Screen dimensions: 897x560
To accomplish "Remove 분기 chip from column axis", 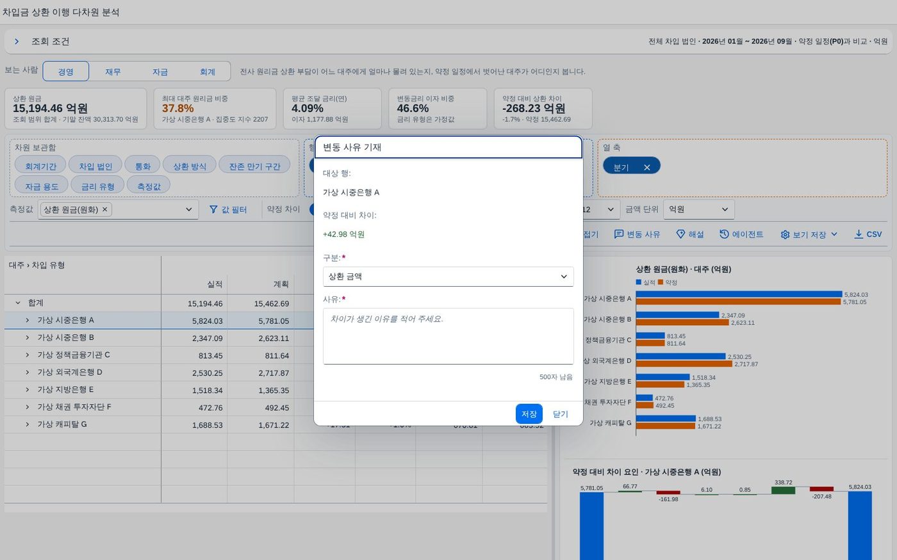I will coord(647,167).
